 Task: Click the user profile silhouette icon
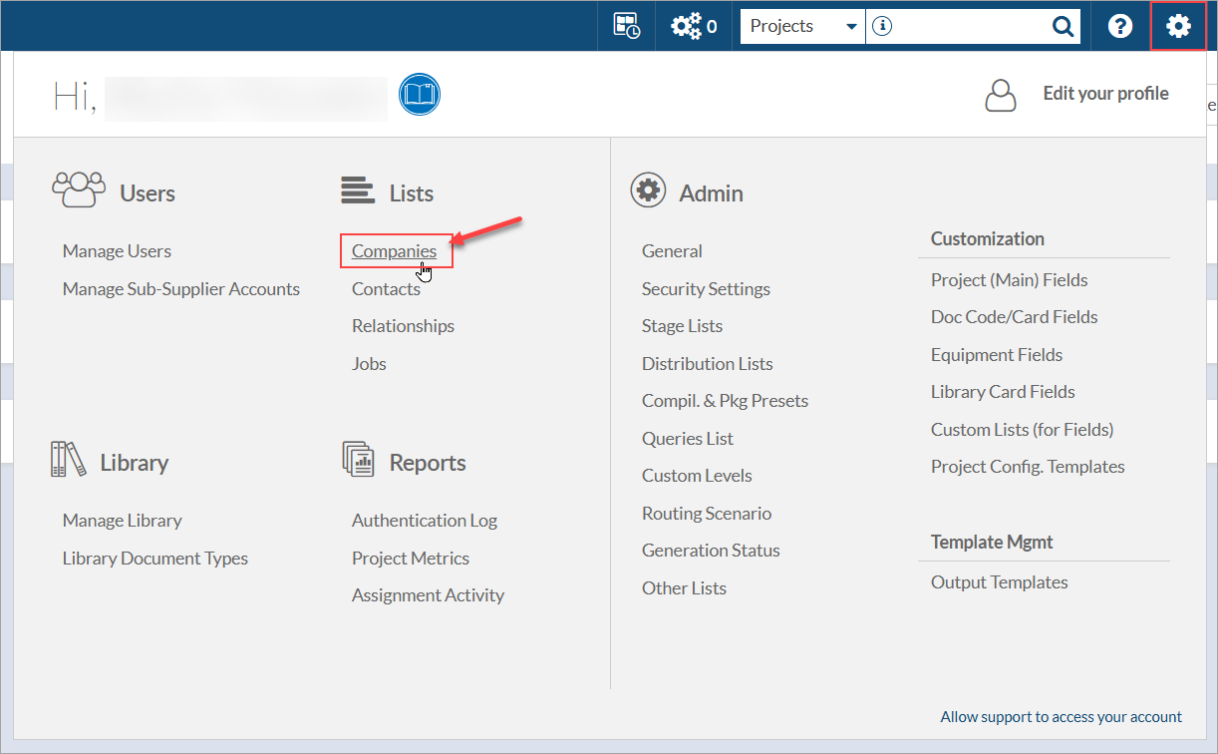pos(1001,95)
